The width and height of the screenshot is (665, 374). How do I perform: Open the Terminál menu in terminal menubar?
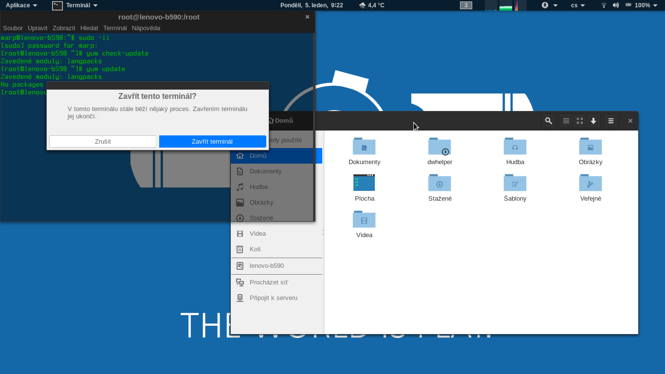[x=115, y=28]
